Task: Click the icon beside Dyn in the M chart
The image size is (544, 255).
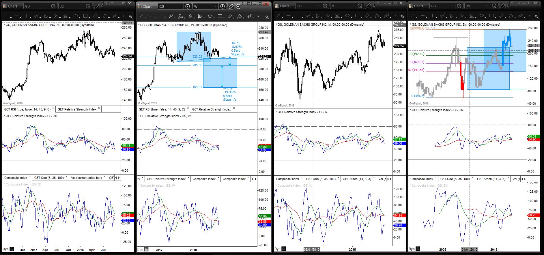Action: pyautogui.click(x=284, y=249)
